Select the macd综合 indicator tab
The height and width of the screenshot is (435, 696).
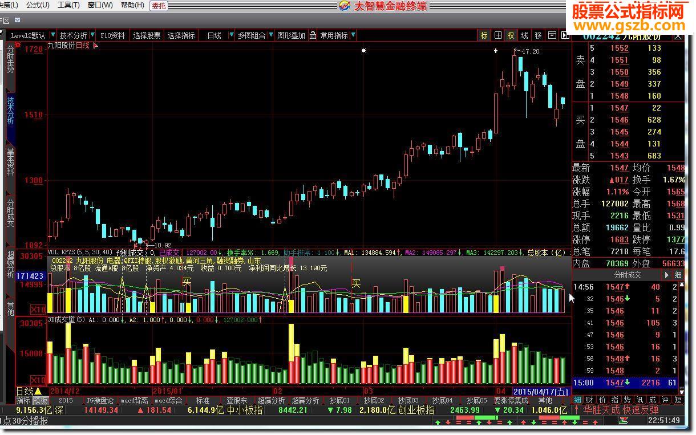(x=169, y=400)
